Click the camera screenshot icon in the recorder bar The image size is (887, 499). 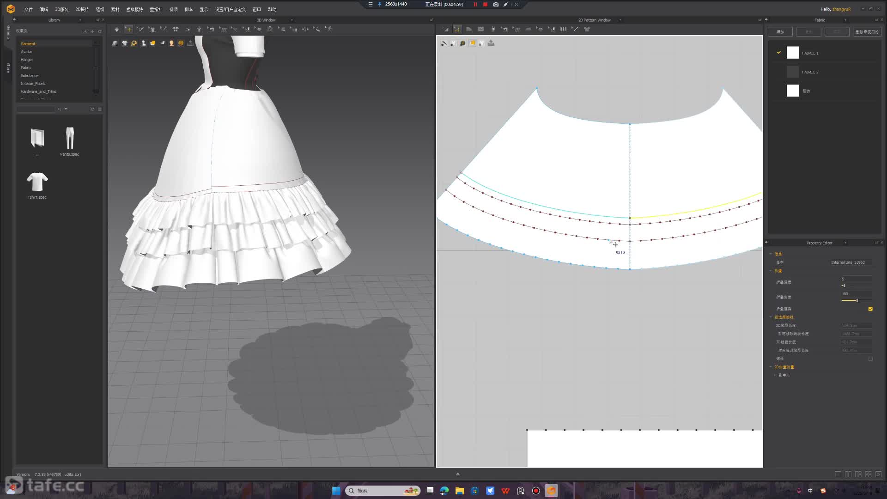[x=496, y=4]
